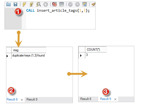Execute query with lightning bolt icon
147x105 pixels.
point(24,5)
